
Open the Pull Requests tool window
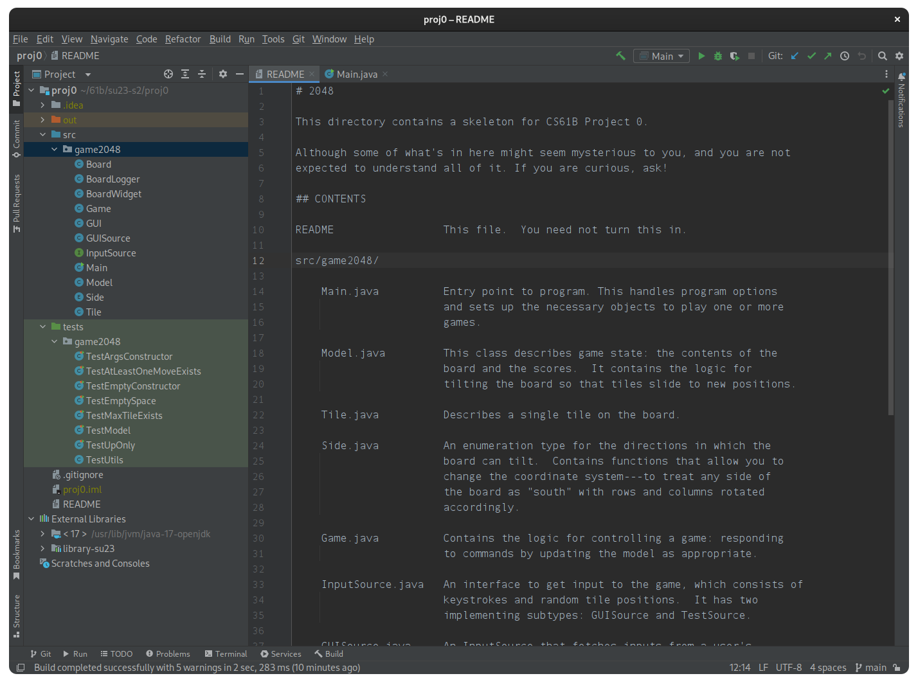16,203
